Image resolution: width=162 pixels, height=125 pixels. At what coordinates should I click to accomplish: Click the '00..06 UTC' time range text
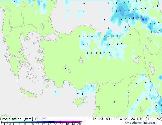point(134,119)
